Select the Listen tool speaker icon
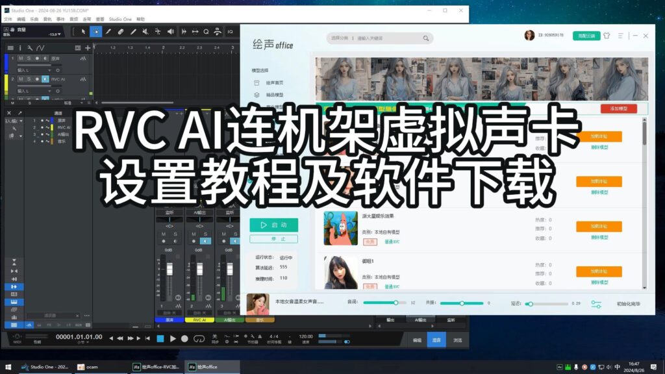The height and width of the screenshot is (374, 665). pos(171,32)
